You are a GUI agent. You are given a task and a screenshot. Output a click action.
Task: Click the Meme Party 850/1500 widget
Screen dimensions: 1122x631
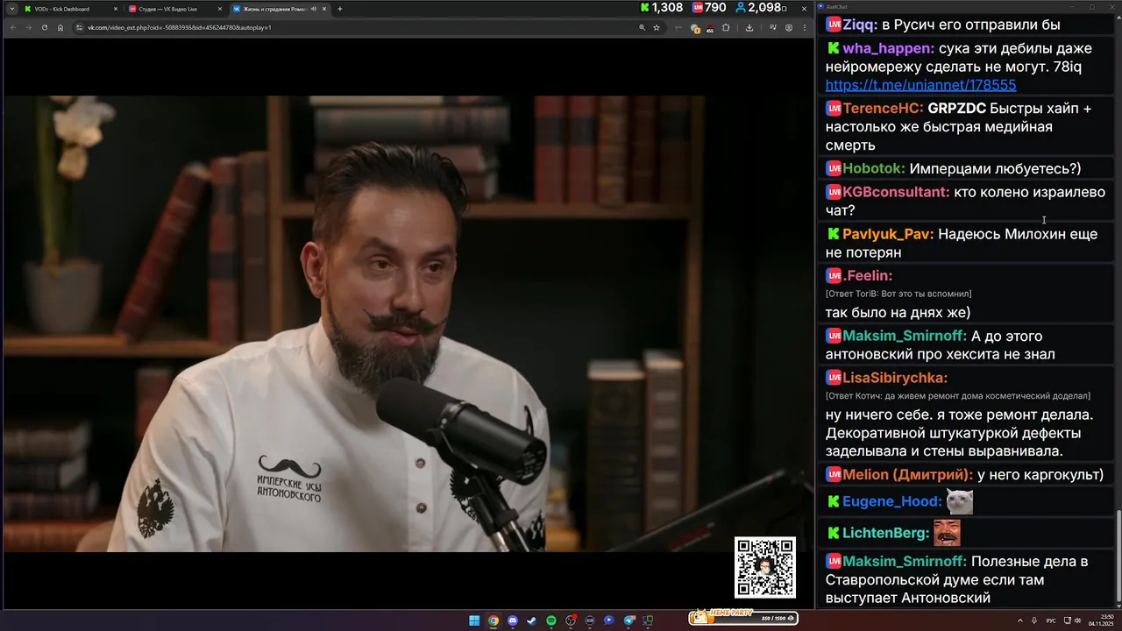click(x=742, y=617)
